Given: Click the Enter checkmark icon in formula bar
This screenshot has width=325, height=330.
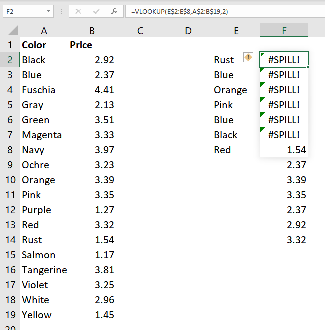Looking at the screenshot, I should [x=96, y=11].
